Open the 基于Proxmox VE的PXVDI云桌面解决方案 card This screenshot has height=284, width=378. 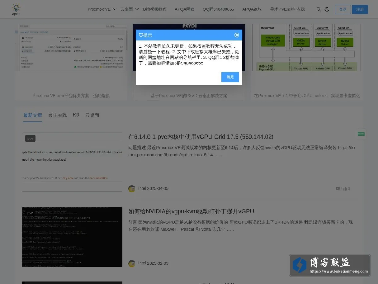click(189, 62)
